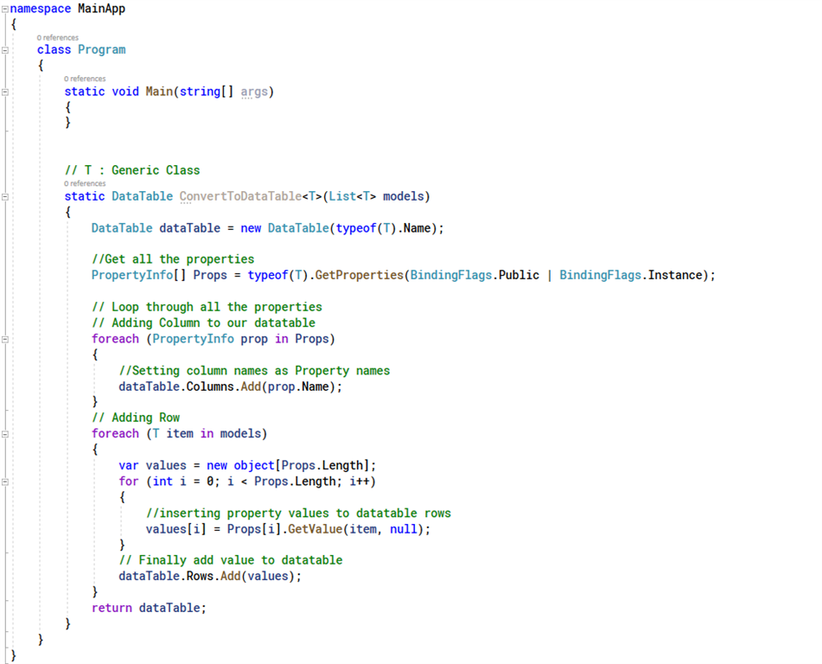Collapse the ConvertToDataTable method block

point(5,197)
